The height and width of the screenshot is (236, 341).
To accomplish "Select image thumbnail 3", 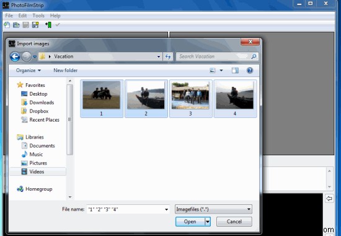I will coord(190,99).
